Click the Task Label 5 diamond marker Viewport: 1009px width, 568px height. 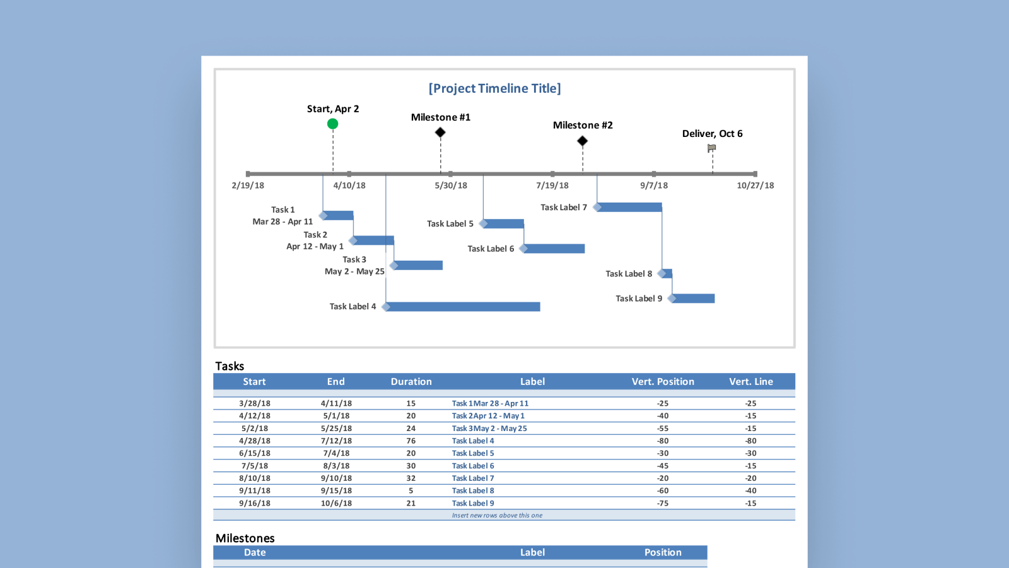(484, 223)
